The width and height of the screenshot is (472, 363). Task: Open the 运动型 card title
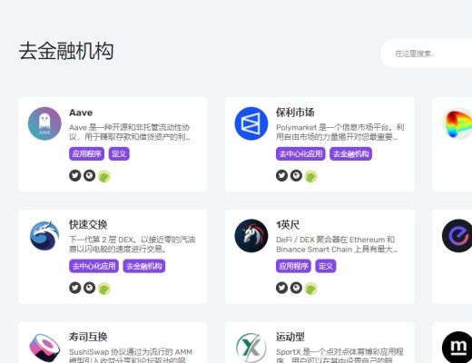pos(290,337)
